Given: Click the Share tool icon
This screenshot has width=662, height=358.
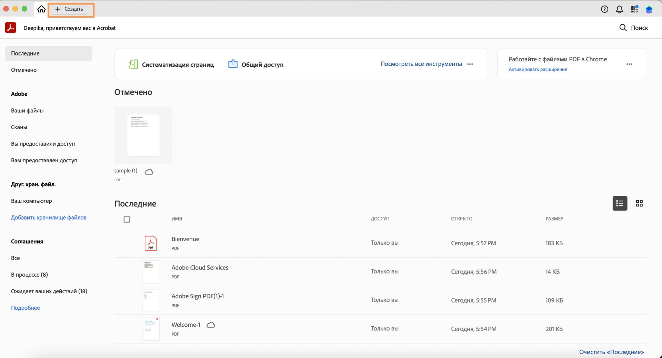Looking at the screenshot, I should (x=233, y=64).
